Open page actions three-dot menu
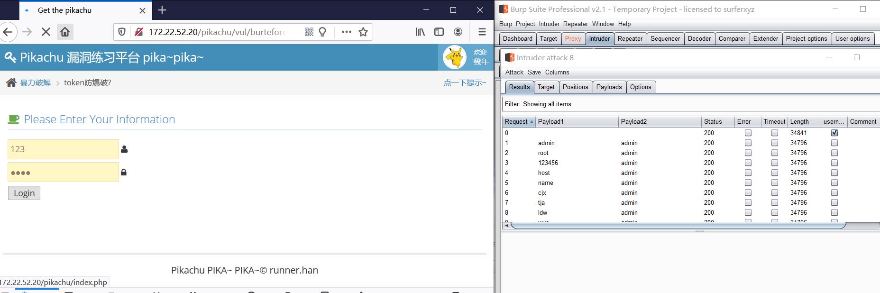The image size is (880, 293). (347, 32)
